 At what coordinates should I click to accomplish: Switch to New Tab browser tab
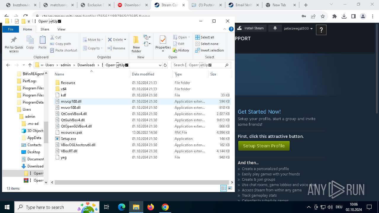280,5
